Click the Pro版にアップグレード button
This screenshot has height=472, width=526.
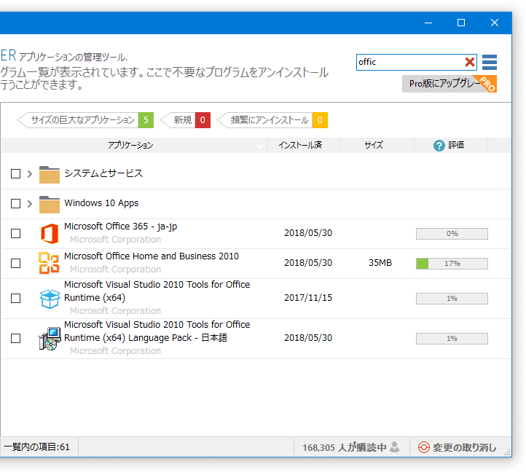click(450, 84)
